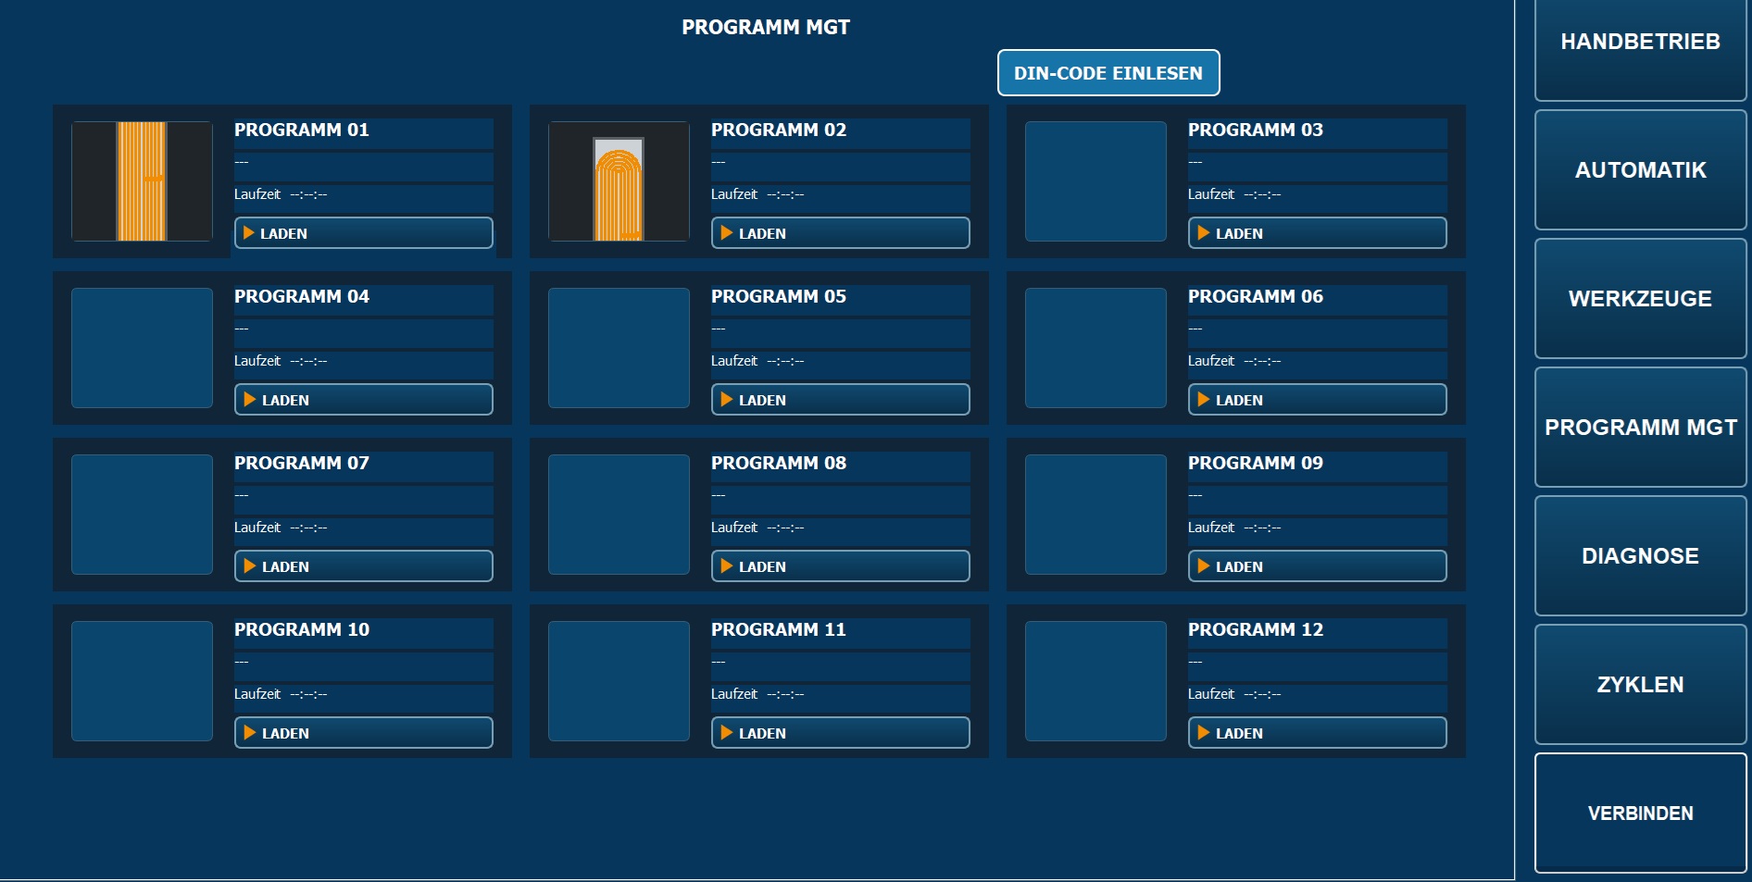1752x882 pixels.
Task: Click the VERBINDEN button
Action: [x=1640, y=814]
